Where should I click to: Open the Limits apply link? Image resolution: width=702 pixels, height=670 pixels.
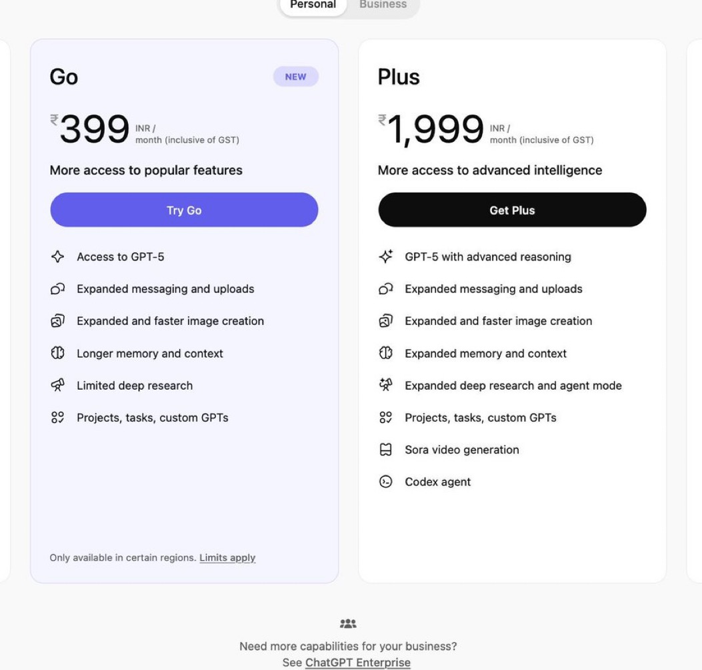227,557
